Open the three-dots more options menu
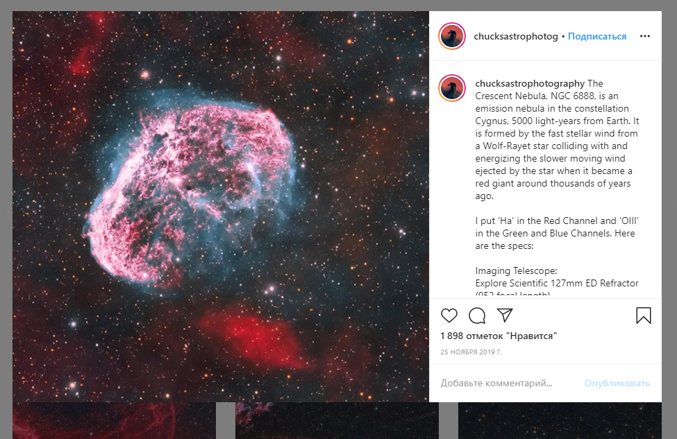This screenshot has height=439, width=677. (645, 36)
